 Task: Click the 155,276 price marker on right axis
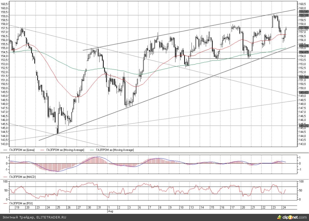[x=303, y=46]
